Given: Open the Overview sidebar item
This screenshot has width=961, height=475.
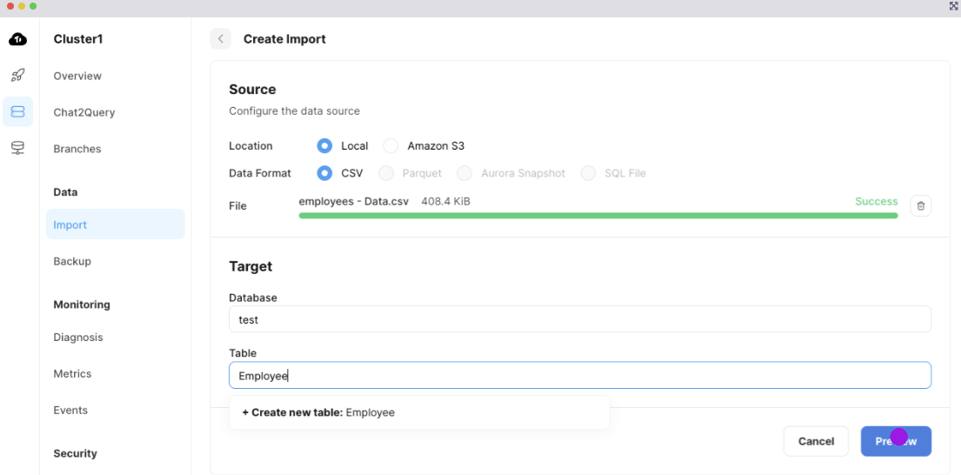Looking at the screenshot, I should (x=77, y=76).
